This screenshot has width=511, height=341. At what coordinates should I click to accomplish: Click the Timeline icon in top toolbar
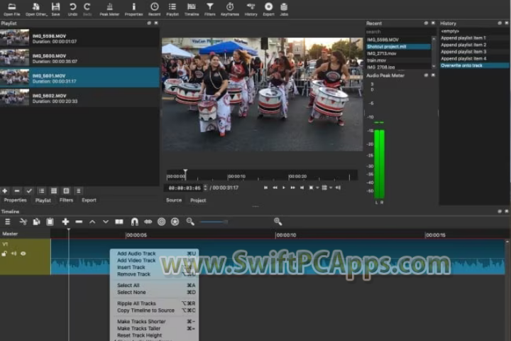tap(192, 9)
